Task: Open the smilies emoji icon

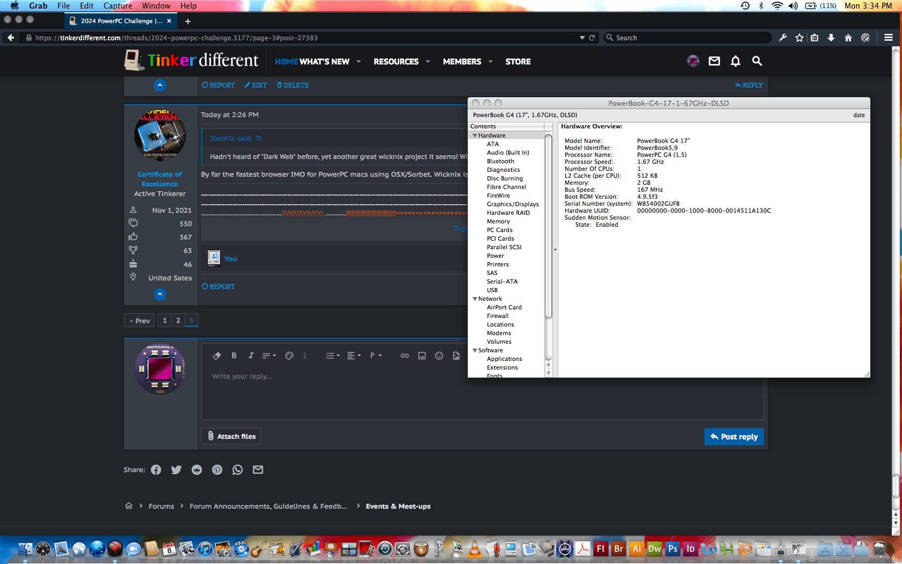Action: (x=439, y=356)
